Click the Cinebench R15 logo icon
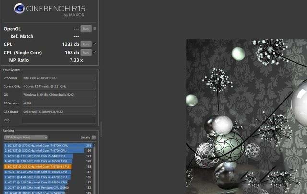 tap(19, 9)
